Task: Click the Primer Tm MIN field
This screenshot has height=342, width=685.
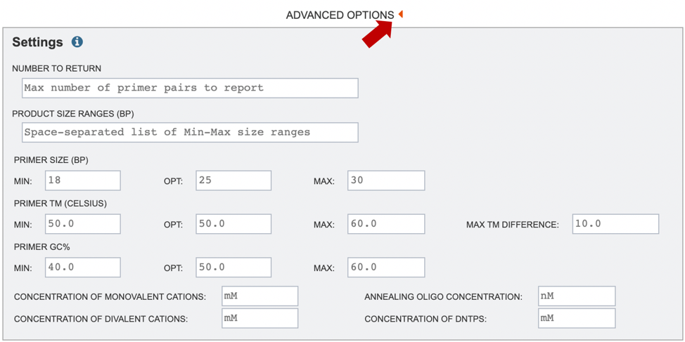Action: [83, 224]
